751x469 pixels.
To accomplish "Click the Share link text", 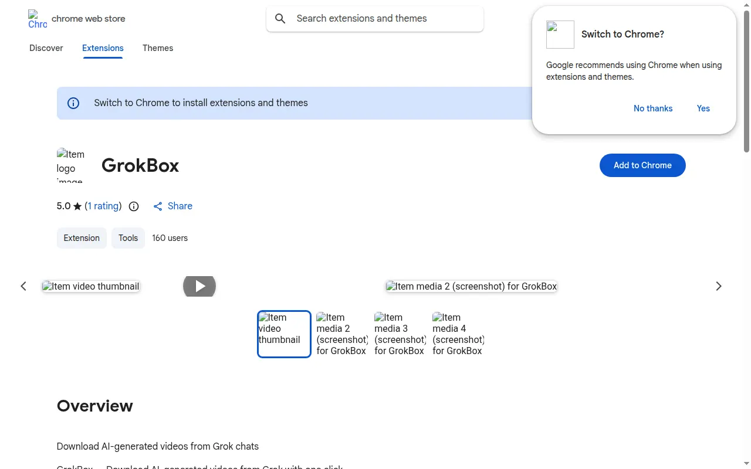I will tap(180, 206).
